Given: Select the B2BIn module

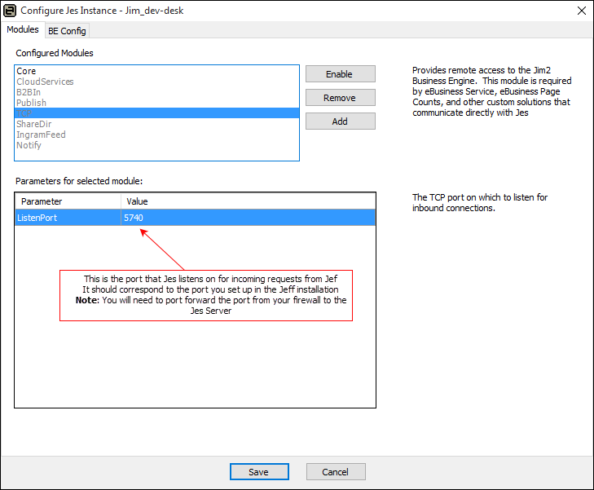Looking at the screenshot, I should pos(156,92).
